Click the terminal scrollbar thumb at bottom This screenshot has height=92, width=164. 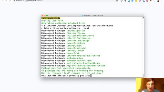143,75
